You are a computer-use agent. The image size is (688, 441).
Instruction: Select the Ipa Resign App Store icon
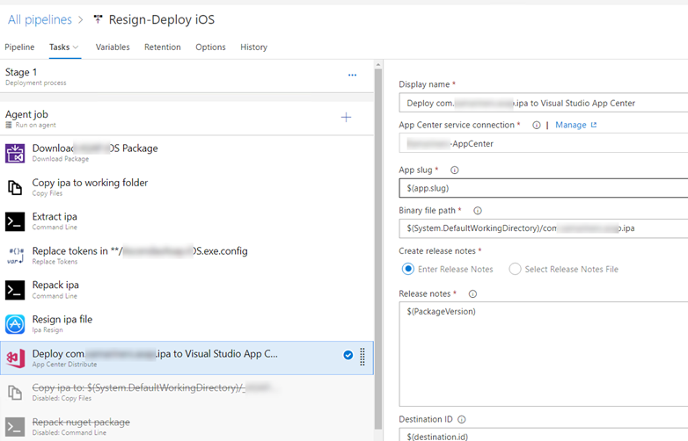pyautogui.click(x=15, y=324)
